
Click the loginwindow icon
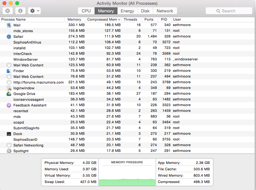(x=9, y=88)
